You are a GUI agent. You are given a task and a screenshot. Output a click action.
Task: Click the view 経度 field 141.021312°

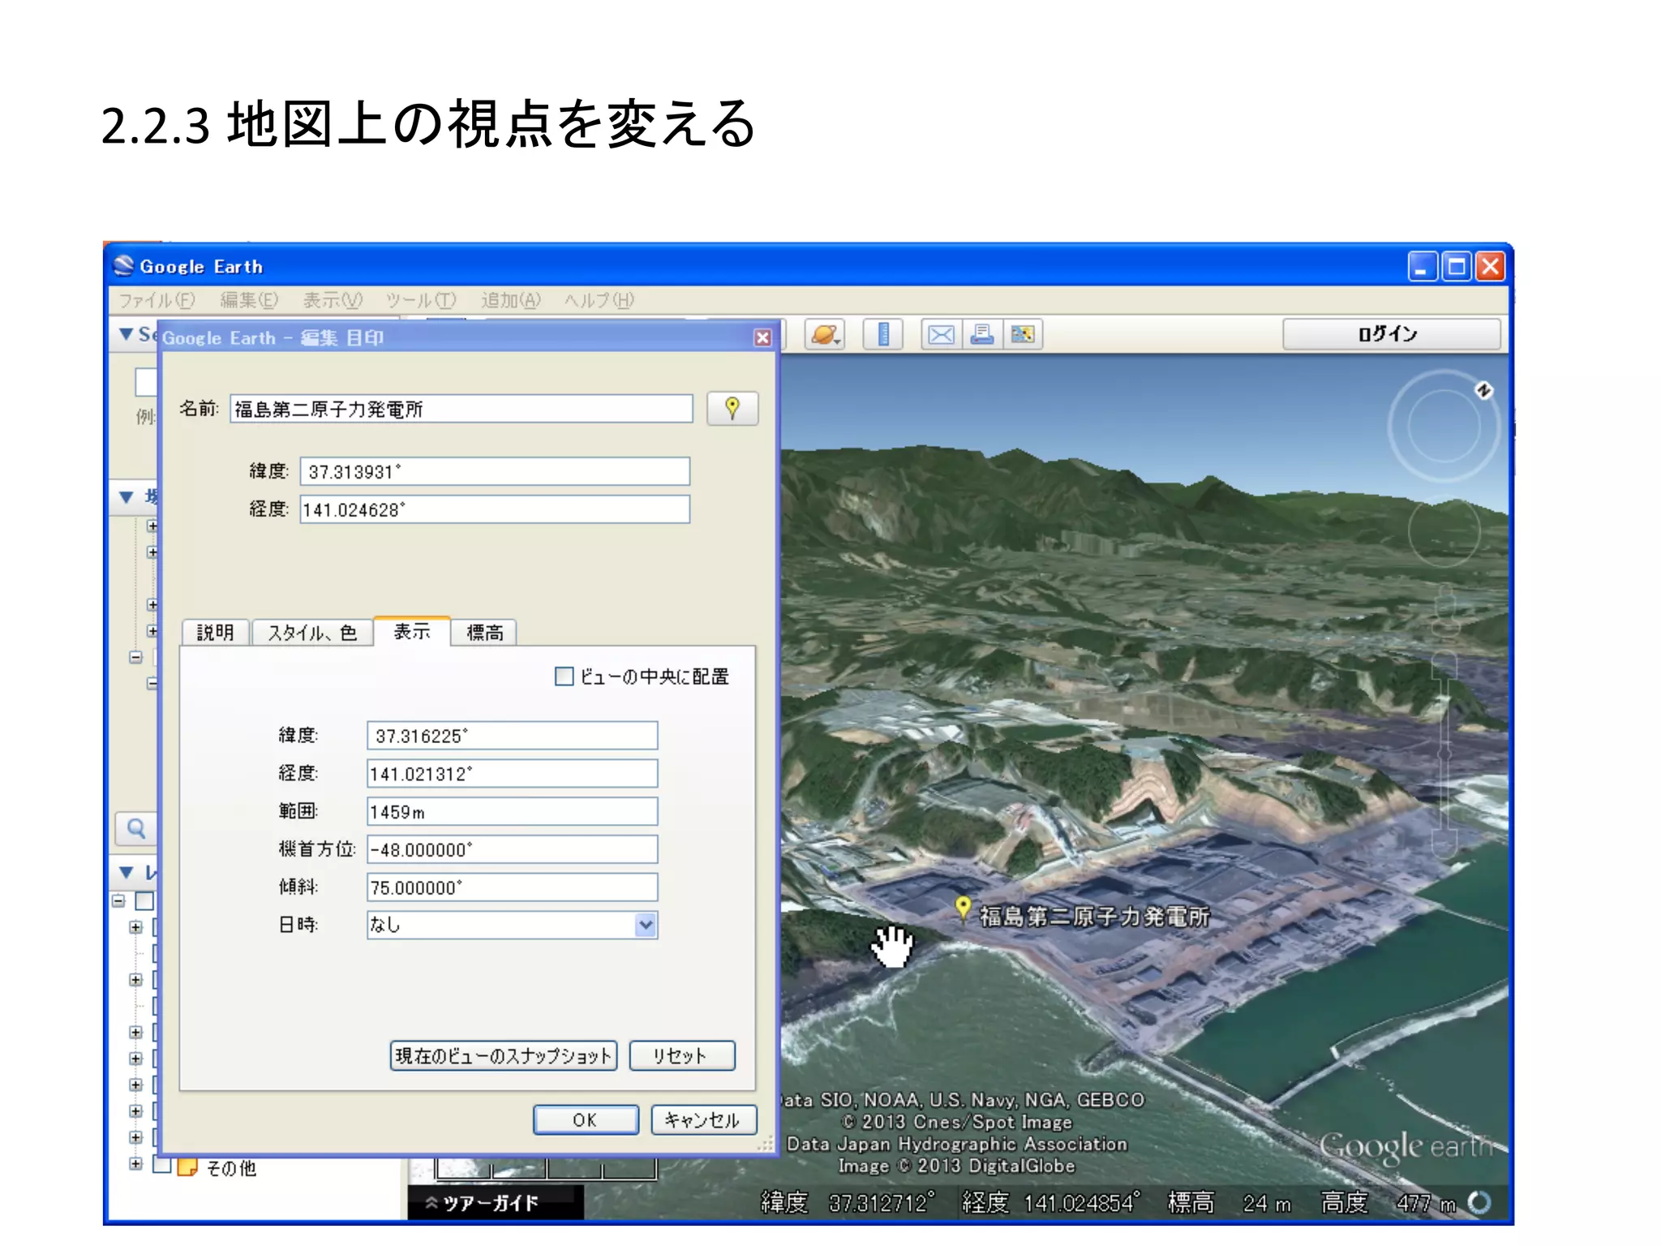coord(512,774)
